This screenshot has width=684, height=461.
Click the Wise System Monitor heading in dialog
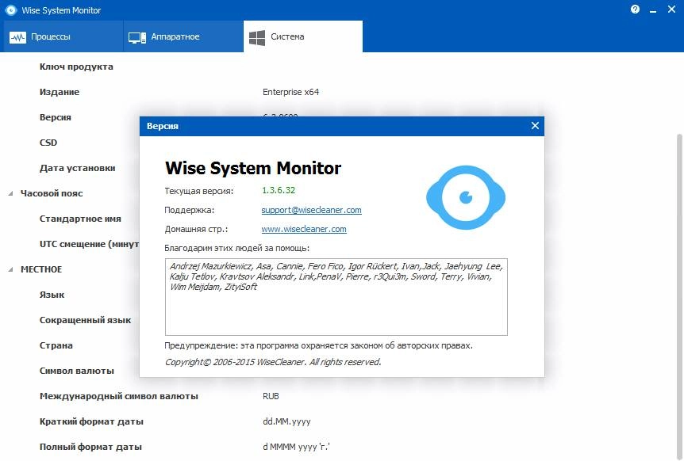(253, 168)
